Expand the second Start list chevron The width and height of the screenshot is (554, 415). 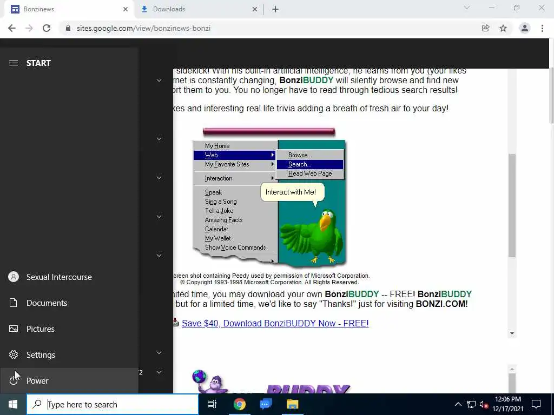point(159,139)
